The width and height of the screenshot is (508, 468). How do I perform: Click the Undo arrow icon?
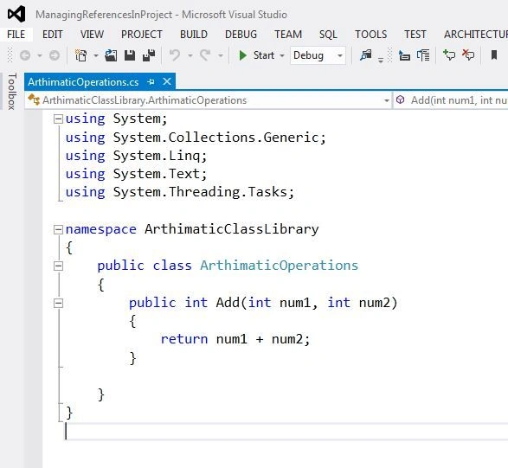click(x=175, y=55)
